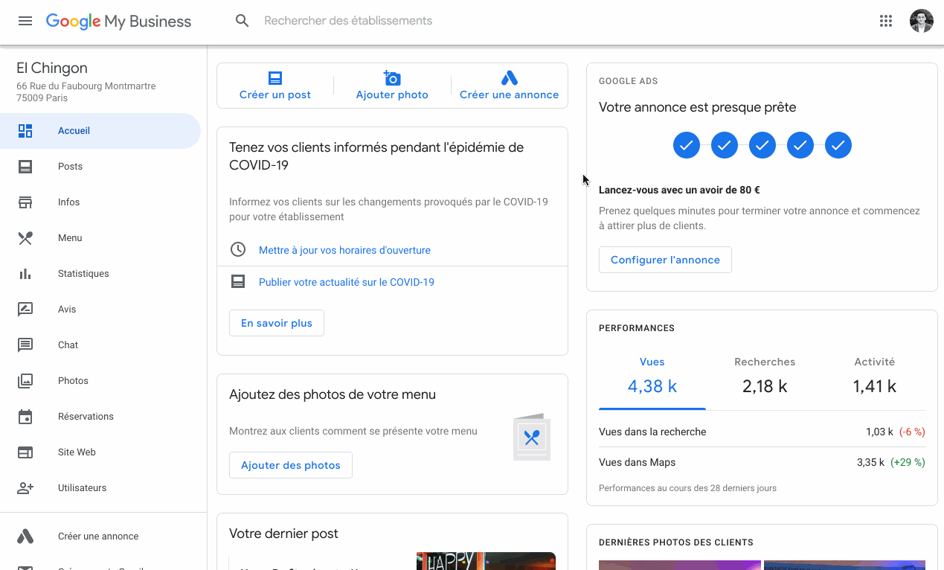Click the clock icon beside horaires link
944x570 pixels.
pos(238,249)
